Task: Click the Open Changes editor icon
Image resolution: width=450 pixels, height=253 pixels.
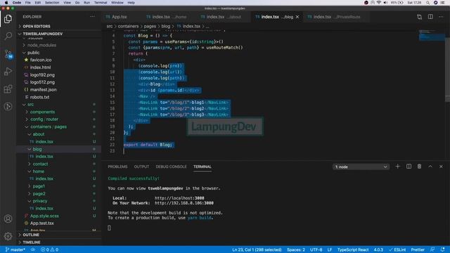Action: [419, 17]
